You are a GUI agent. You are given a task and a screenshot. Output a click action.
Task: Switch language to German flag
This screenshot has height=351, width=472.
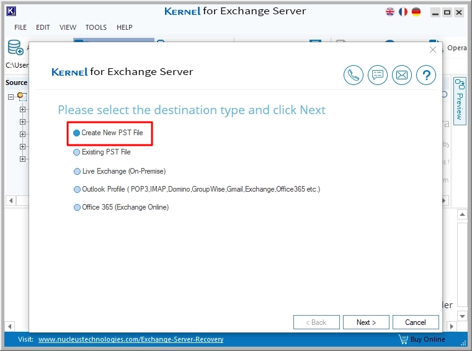[416, 12]
